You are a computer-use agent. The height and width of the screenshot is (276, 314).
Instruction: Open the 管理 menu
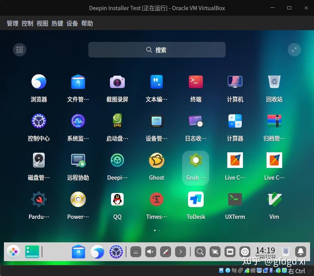click(x=12, y=23)
